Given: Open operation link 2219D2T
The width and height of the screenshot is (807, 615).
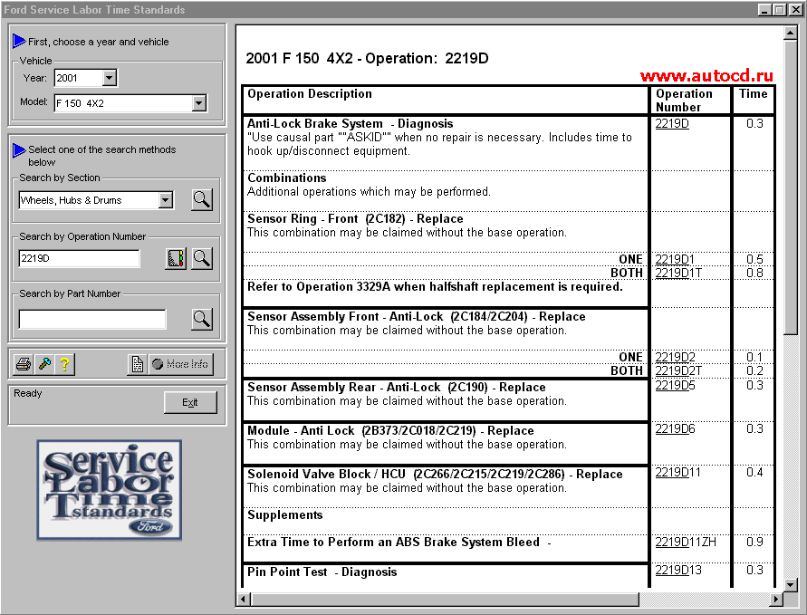Looking at the screenshot, I should (x=678, y=370).
